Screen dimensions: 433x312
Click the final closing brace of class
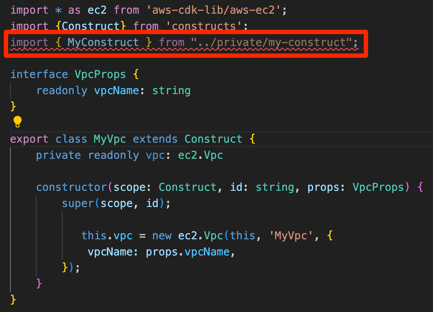point(13,300)
